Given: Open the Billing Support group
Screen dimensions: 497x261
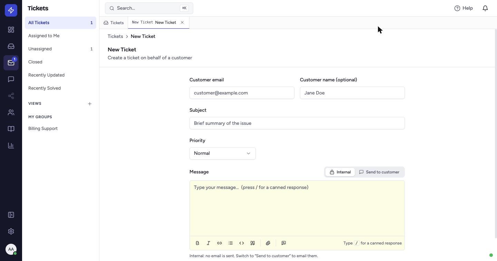Looking at the screenshot, I should point(60,129).
